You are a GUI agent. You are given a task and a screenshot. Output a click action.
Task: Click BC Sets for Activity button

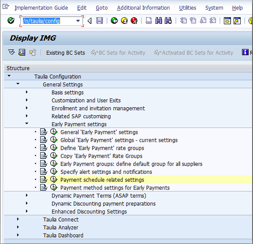[118, 53]
